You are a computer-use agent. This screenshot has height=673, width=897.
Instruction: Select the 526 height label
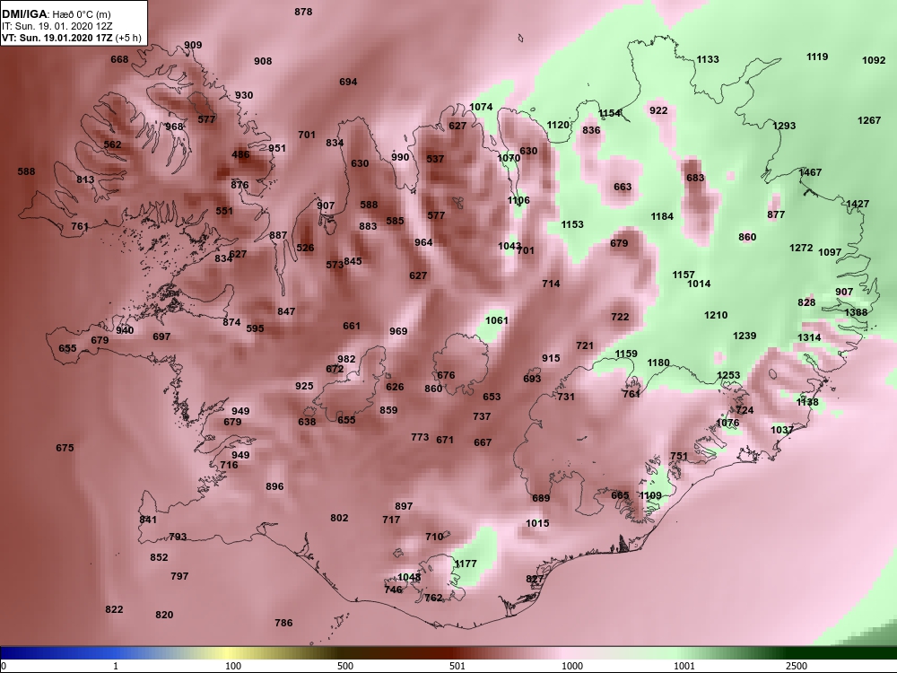click(305, 248)
